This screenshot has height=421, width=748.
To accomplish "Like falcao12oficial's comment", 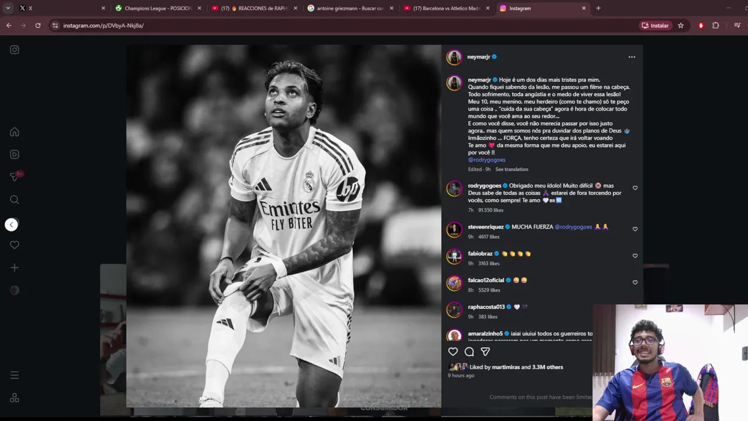I will 635,282.
